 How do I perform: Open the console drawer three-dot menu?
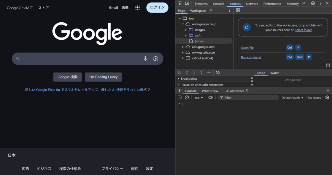click(x=180, y=91)
